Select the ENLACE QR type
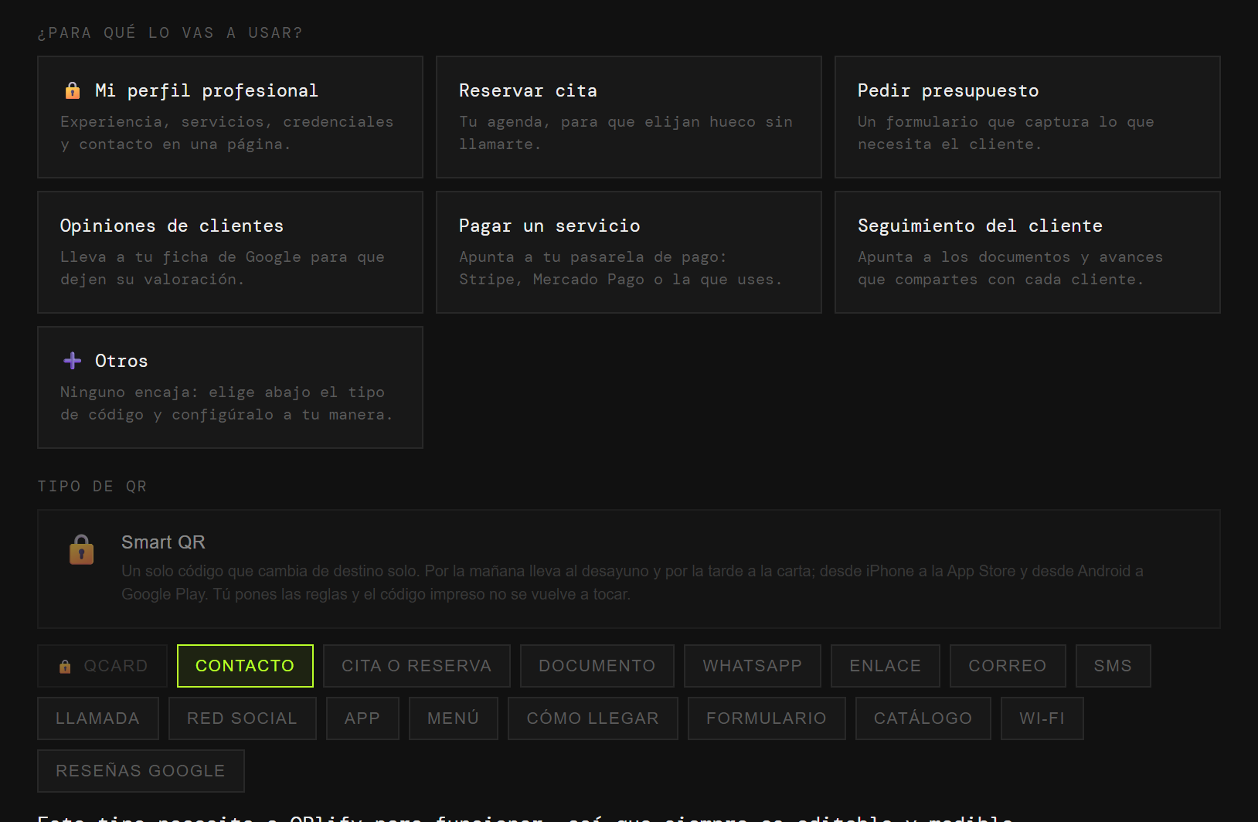This screenshot has height=822, width=1258. [x=886, y=666]
